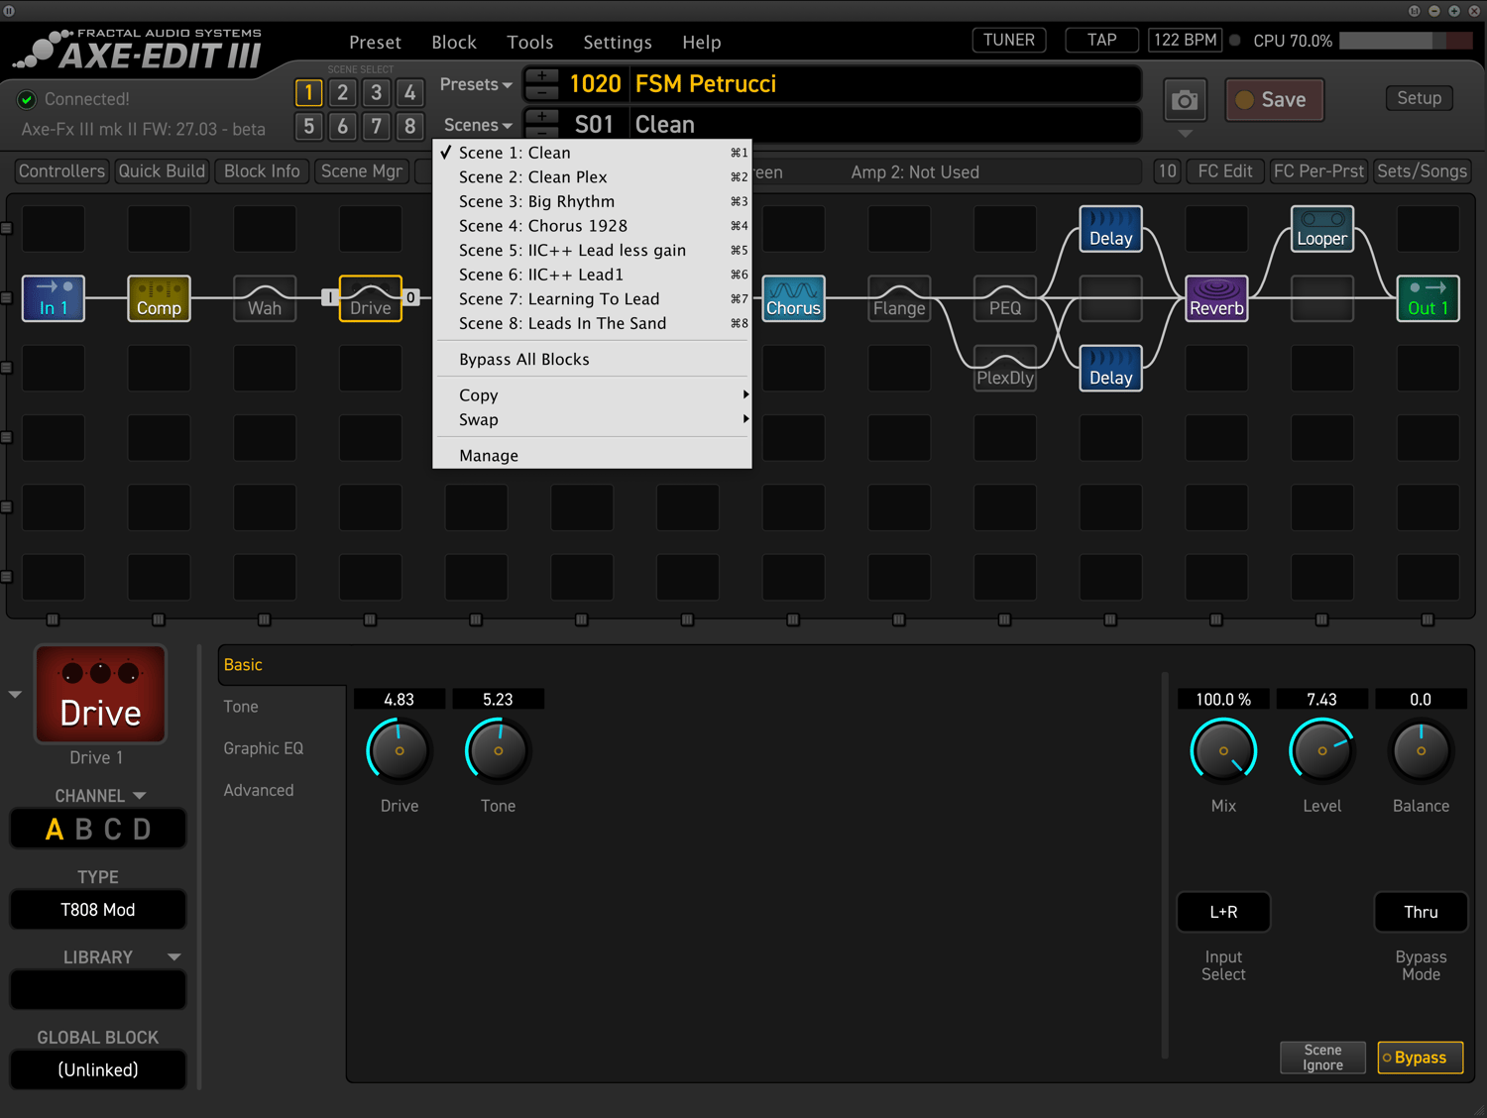Select scene button 3

click(x=376, y=93)
